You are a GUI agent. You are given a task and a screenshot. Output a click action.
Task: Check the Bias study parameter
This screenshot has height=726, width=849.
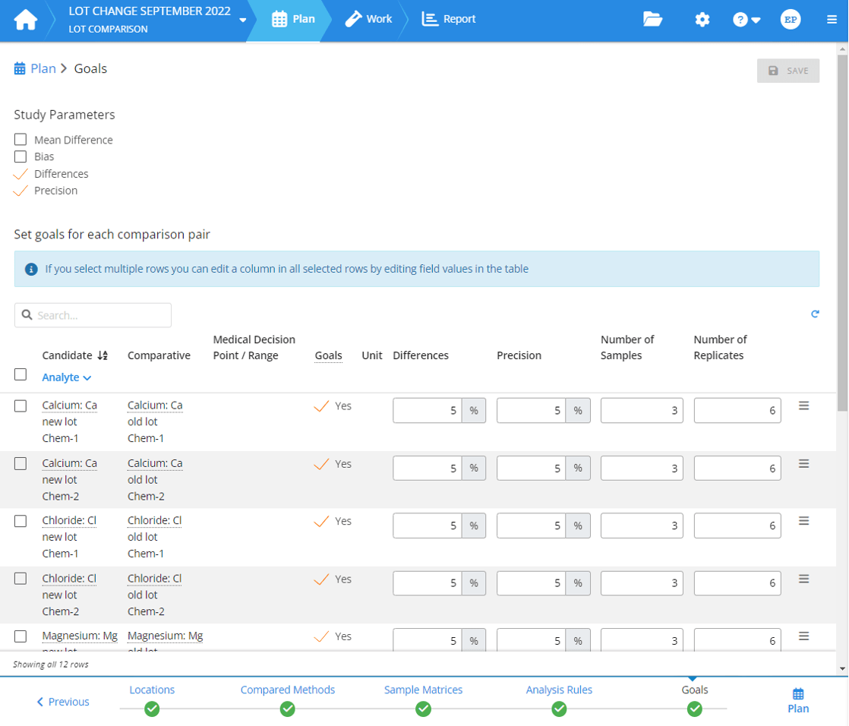(x=19, y=156)
